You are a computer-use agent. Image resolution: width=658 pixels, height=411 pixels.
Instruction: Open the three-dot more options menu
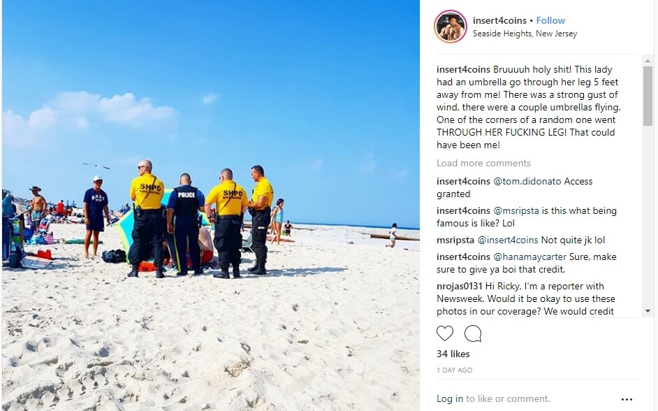point(627,399)
